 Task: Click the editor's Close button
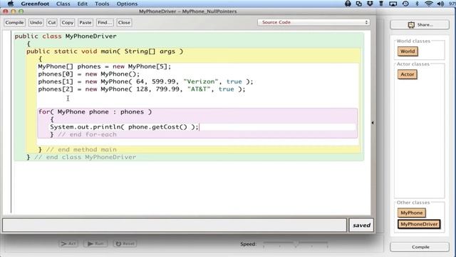coord(124,22)
